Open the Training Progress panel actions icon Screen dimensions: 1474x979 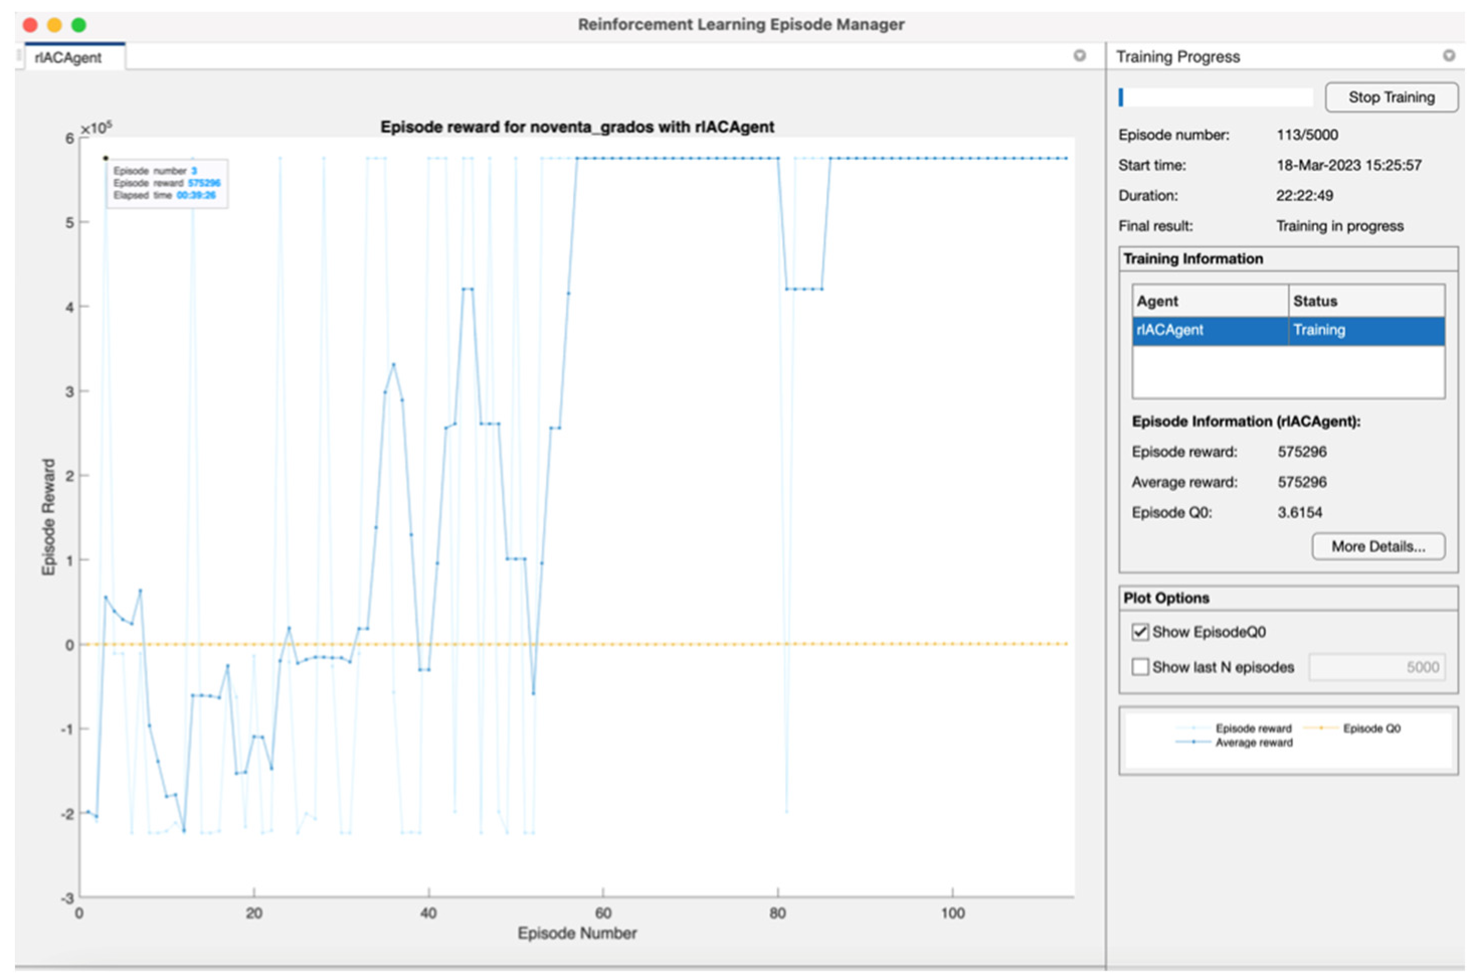coord(1448,56)
